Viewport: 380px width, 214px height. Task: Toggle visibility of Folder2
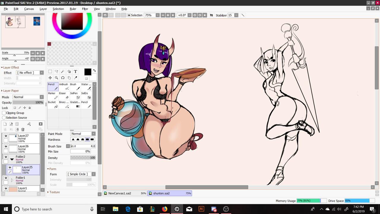[6, 157]
